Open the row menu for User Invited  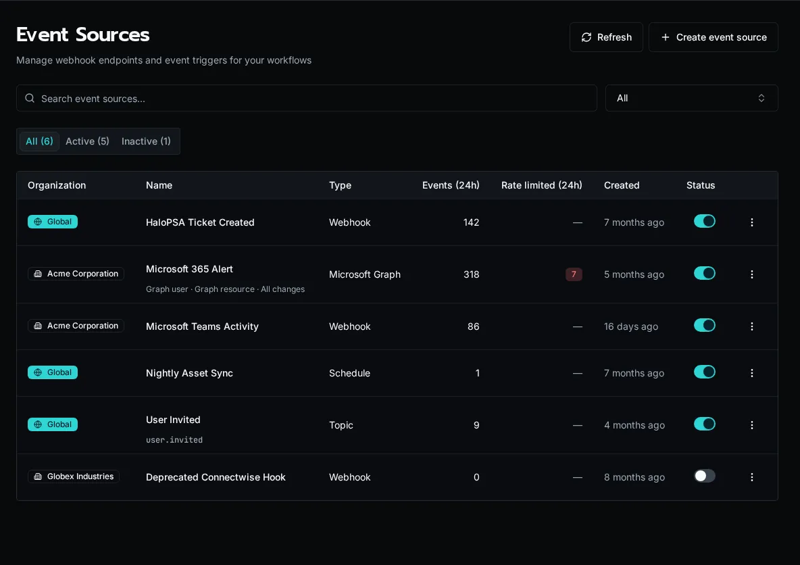click(x=751, y=425)
